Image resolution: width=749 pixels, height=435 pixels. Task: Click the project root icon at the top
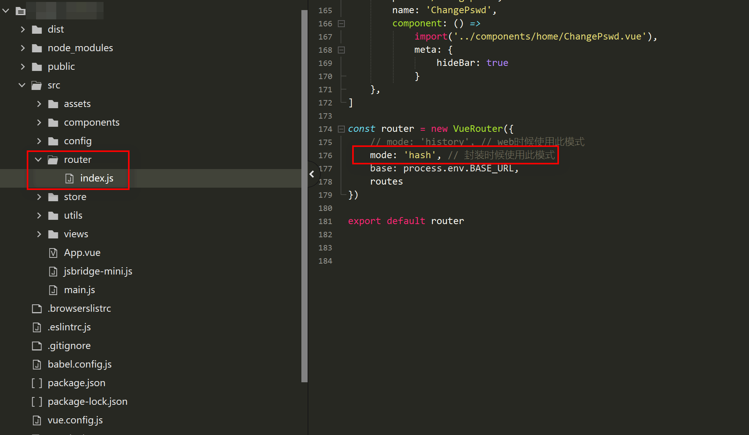tap(20, 11)
